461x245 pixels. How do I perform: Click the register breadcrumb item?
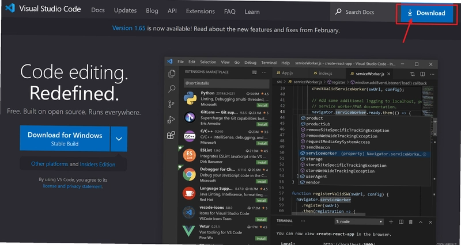(x=337, y=82)
